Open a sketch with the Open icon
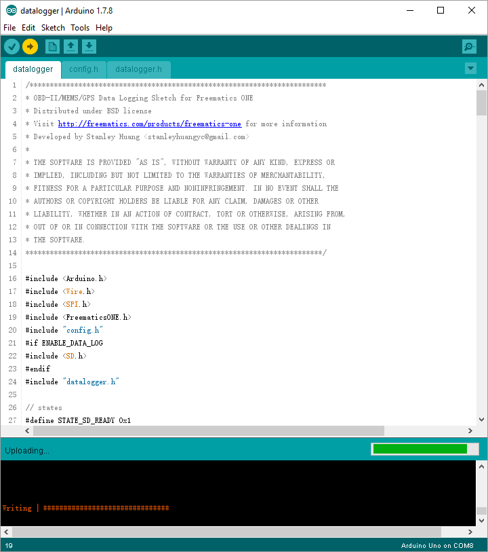This screenshot has height=552, width=488. coord(70,46)
